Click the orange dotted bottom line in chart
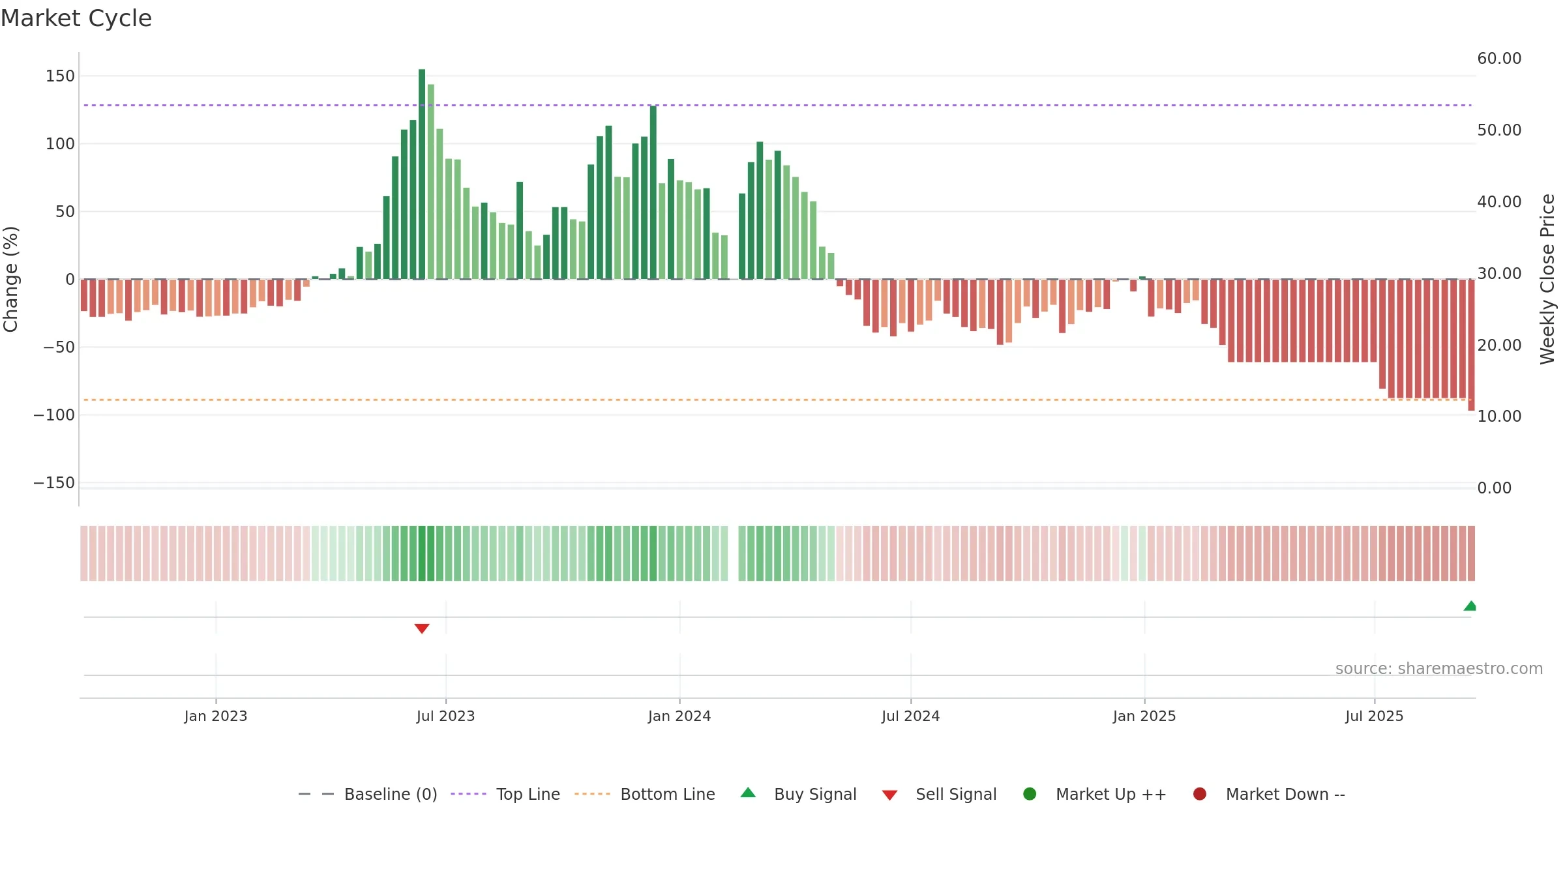1565x880 pixels. pyautogui.click(x=777, y=400)
